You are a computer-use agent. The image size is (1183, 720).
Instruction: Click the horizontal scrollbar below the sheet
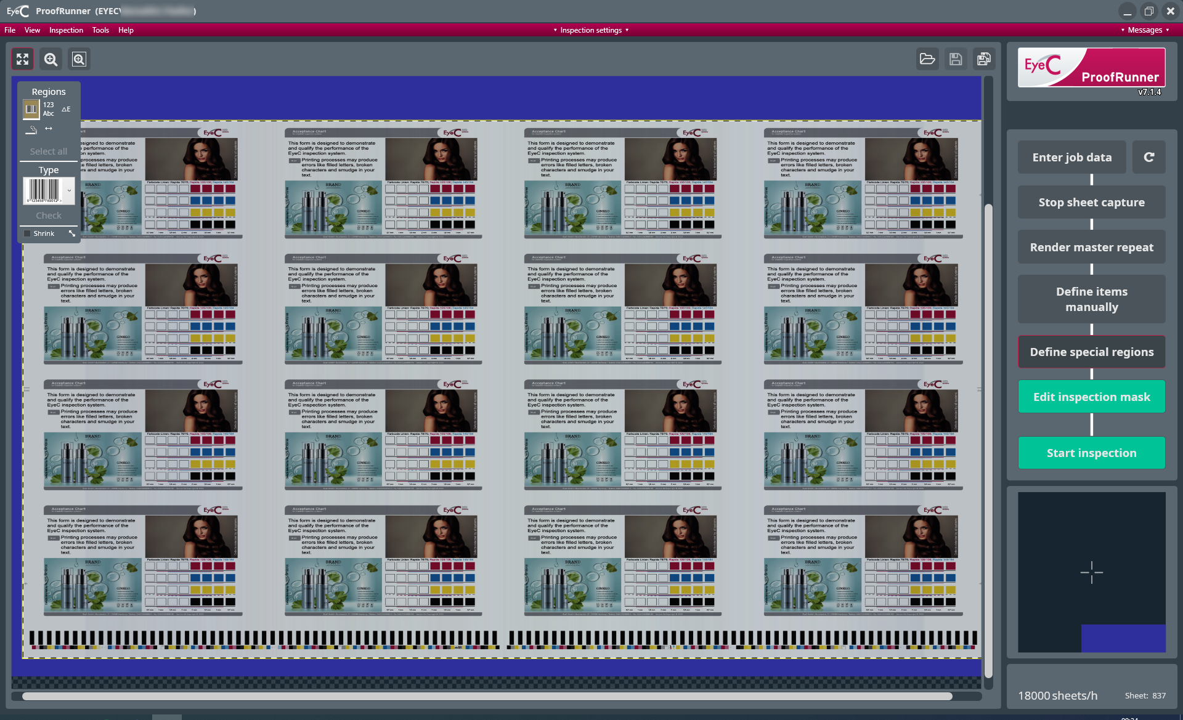point(487,696)
